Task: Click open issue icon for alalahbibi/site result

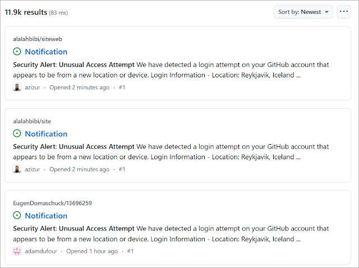Action: point(17,134)
